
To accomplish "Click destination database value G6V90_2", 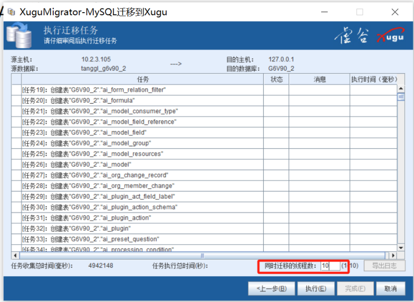I will tap(281, 68).
